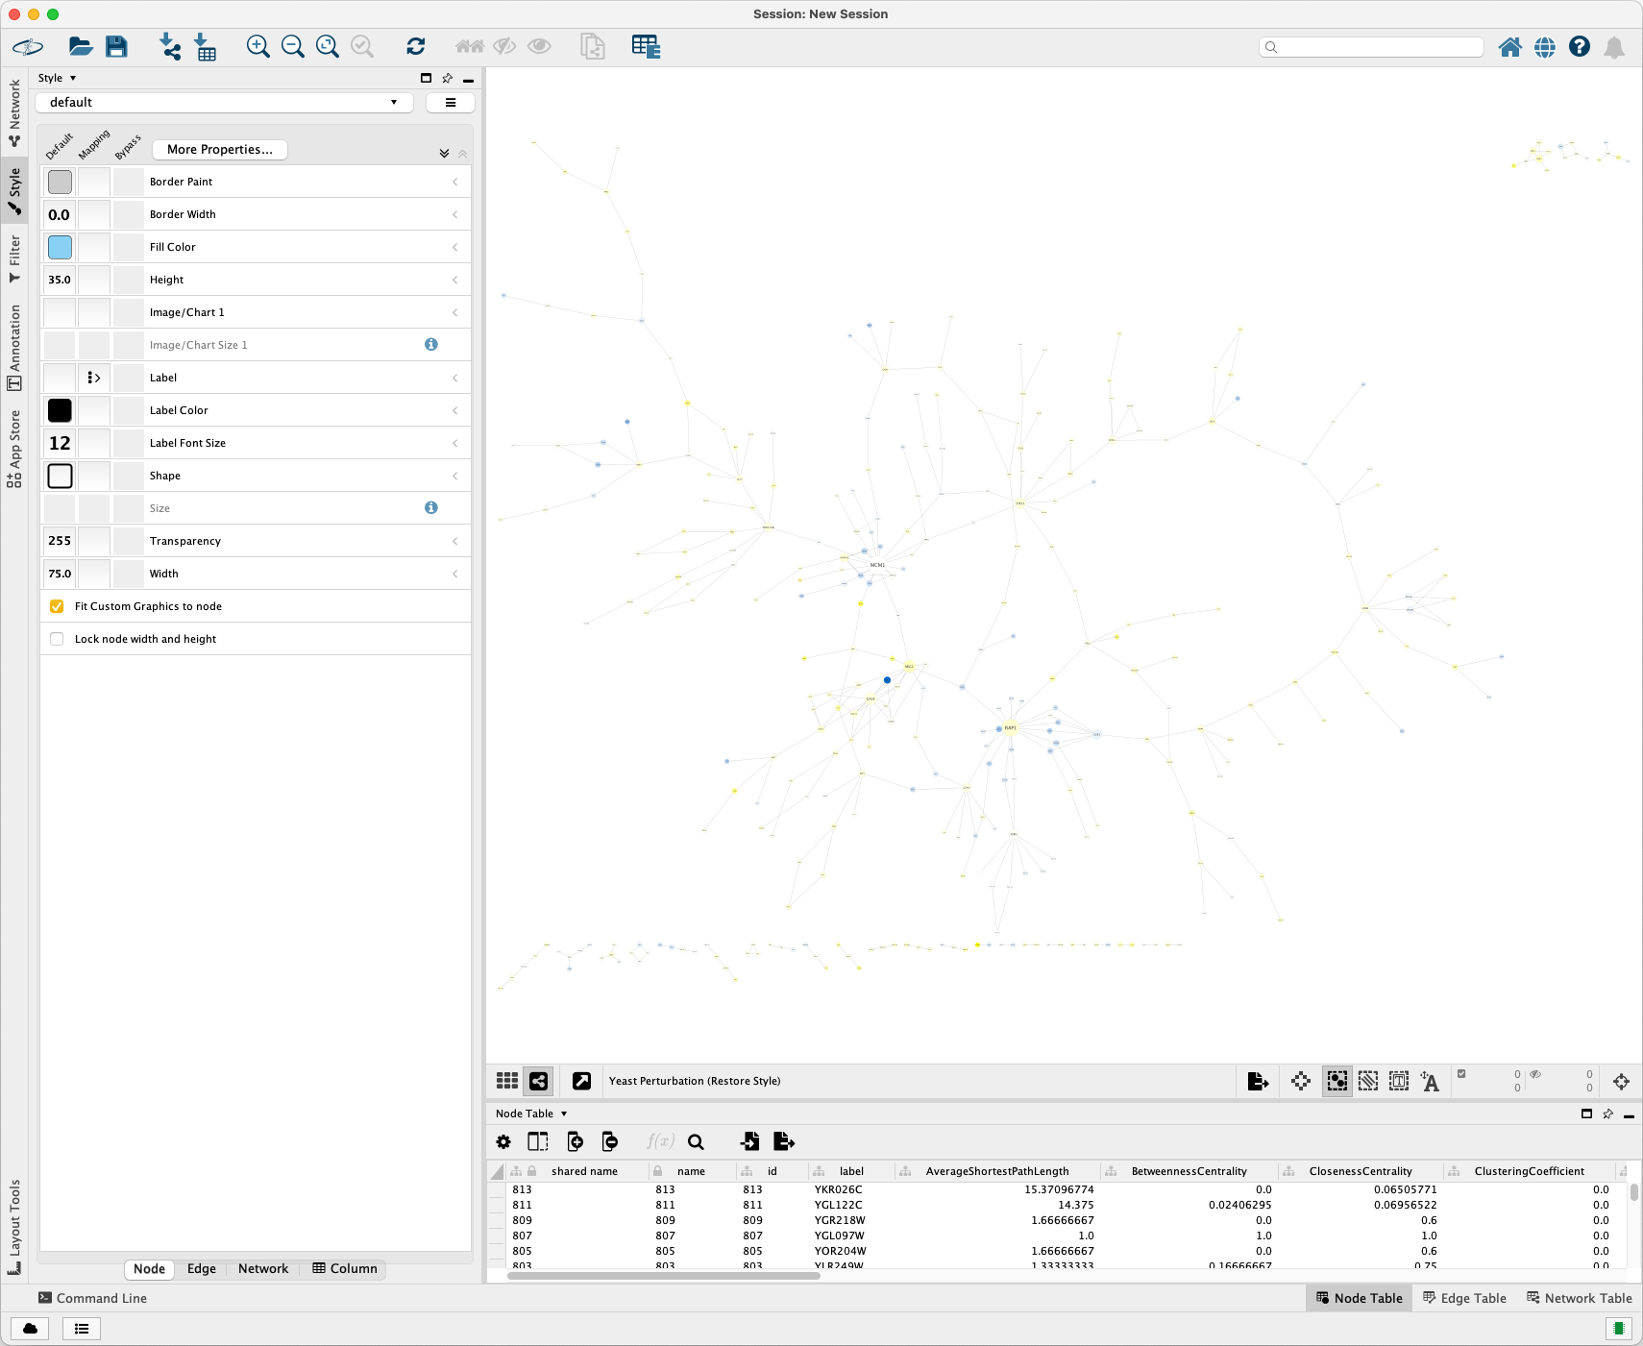1643x1346 pixels.
Task: Click the network Share icon in toolbar
Action: click(538, 1081)
